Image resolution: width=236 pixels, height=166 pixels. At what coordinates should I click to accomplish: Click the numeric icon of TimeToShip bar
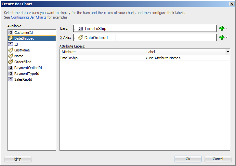tap(80, 29)
